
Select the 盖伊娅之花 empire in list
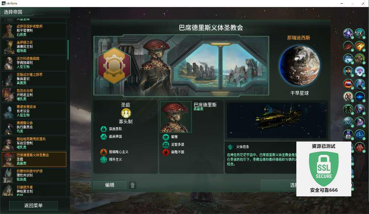pyautogui.click(x=34, y=47)
